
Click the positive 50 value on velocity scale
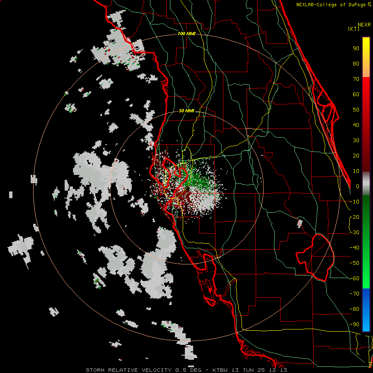pos(356,110)
